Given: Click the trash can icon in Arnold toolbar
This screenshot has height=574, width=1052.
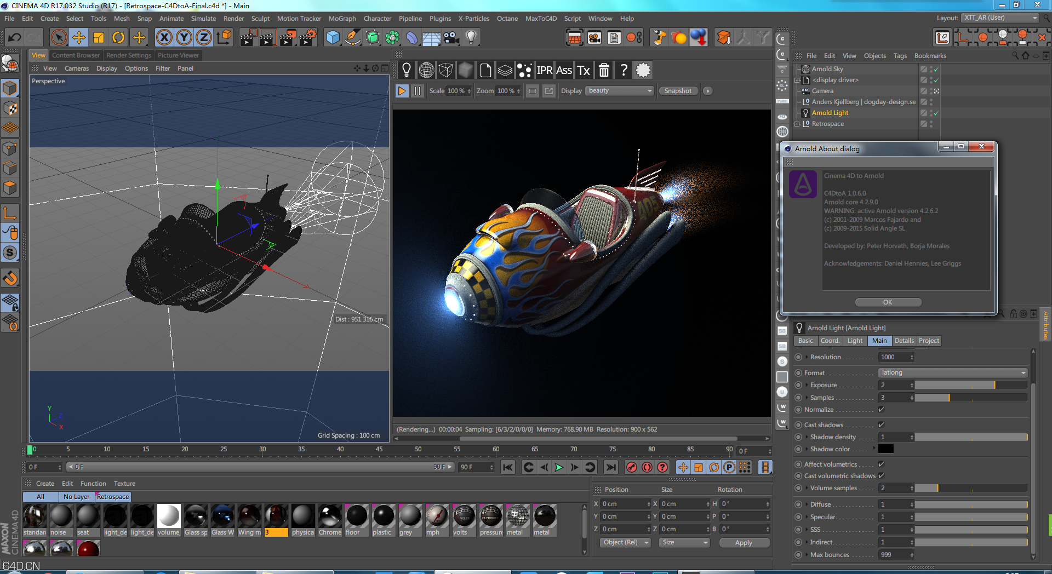Looking at the screenshot, I should click(x=604, y=70).
